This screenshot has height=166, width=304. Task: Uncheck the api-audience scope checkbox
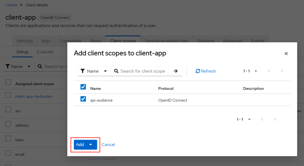tap(83, 99)
